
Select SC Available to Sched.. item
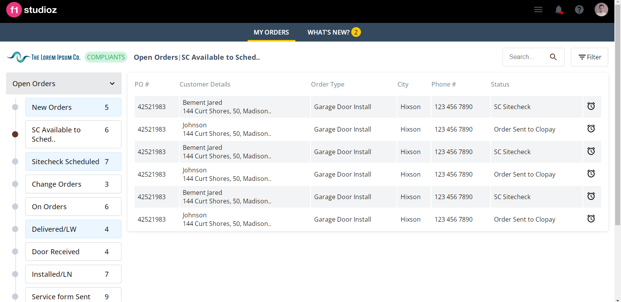coord(73,134)
